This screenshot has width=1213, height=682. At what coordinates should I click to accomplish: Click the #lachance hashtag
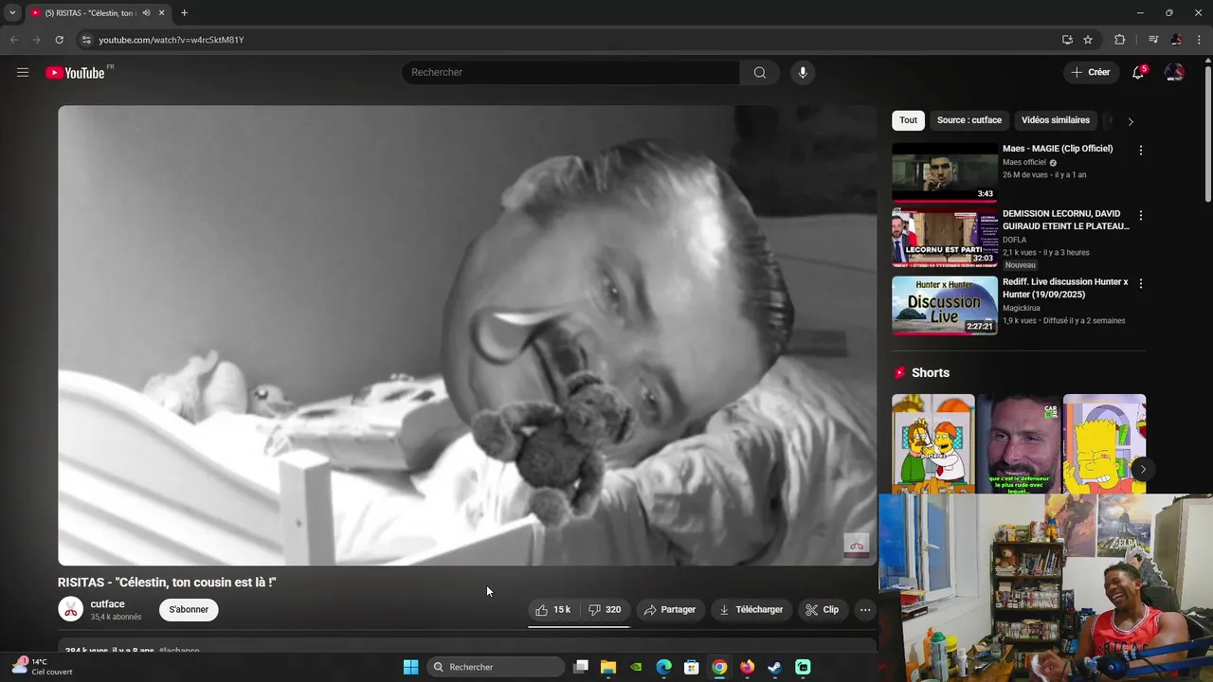[179, 651]
